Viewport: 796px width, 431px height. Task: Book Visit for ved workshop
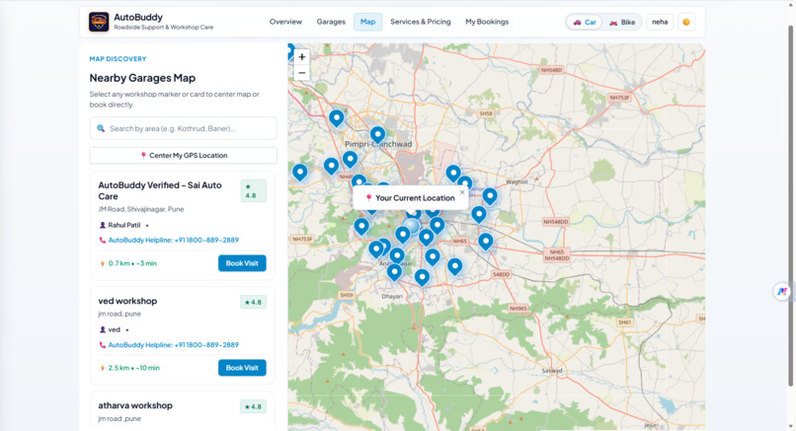[x=242, y=368]
